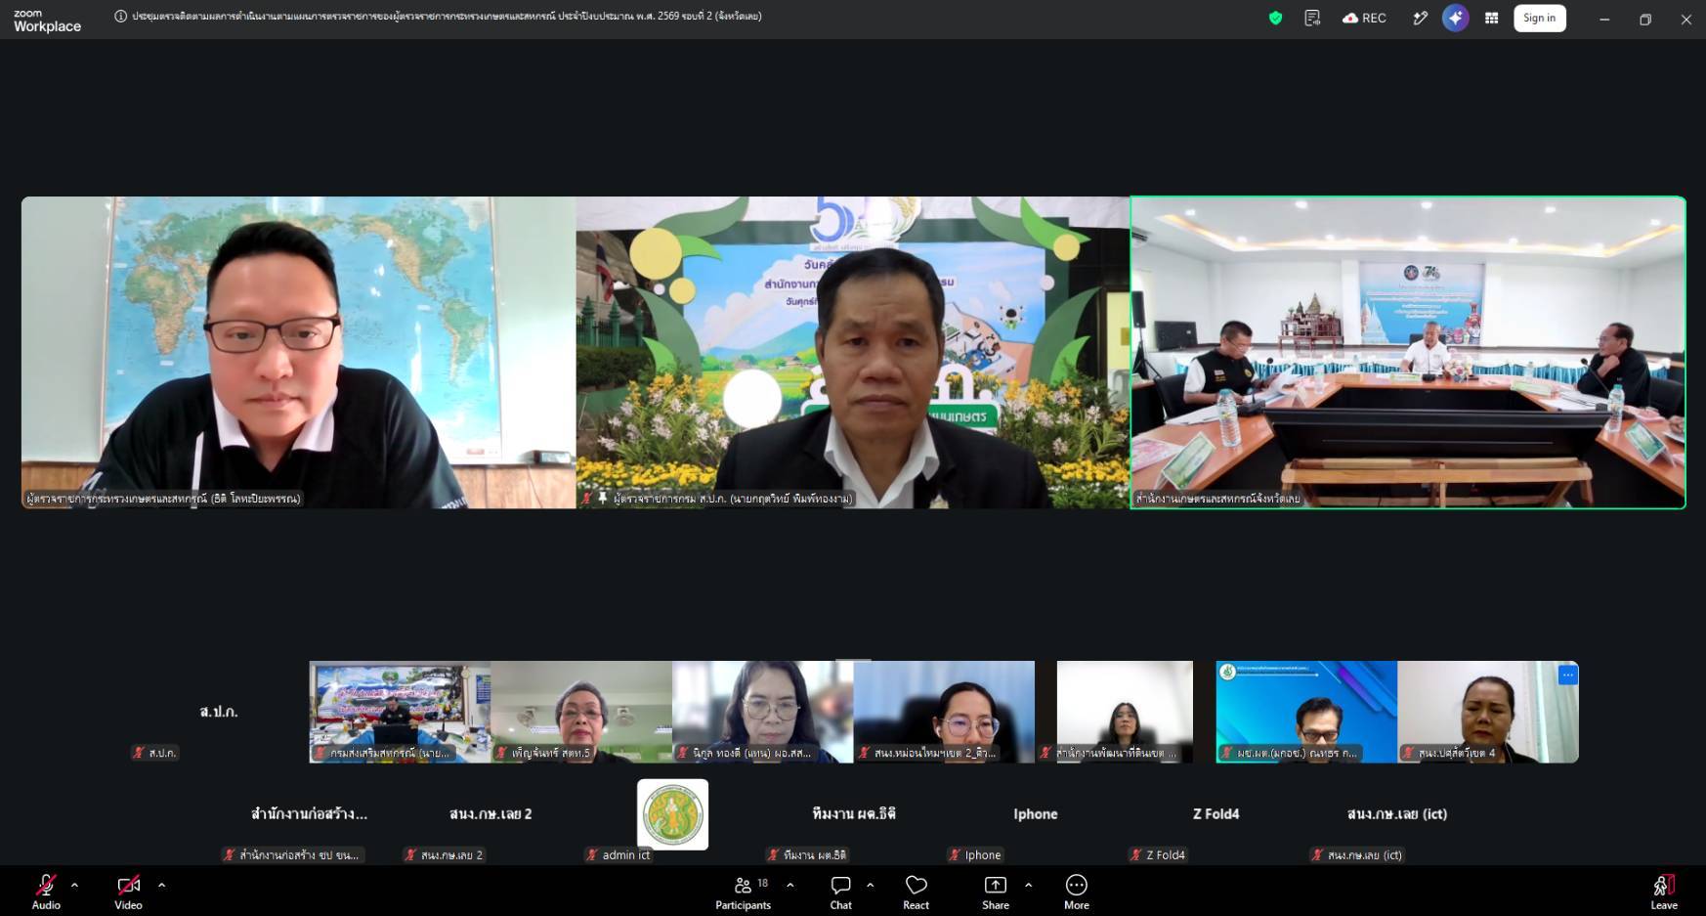Click the muted mic icon on ส.ป.ก. label
The image size is (1706, 916).
(x=139, y=753)
